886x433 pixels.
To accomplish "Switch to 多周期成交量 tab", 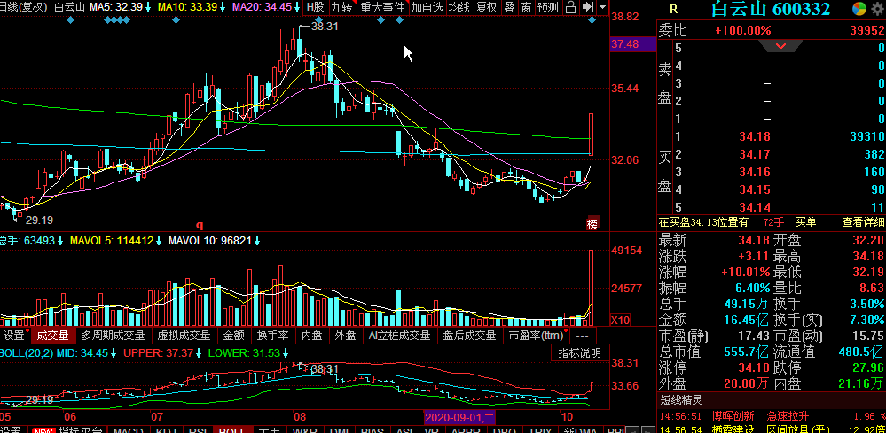I will pyautogui.click(x=113, y=336).
